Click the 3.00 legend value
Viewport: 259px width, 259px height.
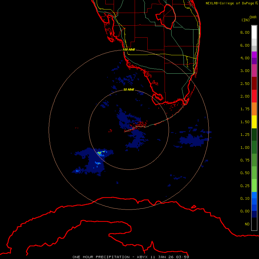click(245, 71)
